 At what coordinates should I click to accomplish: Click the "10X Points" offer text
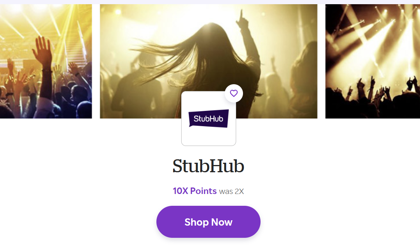(x=195, y=191)
